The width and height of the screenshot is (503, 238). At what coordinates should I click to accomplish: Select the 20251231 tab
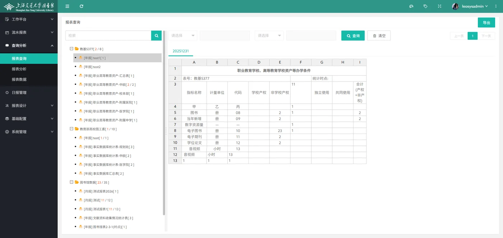pos(181,51)
